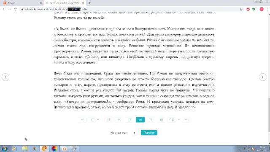Viewport: 270px width, 152px height.
Task: Click the address bar URL
Action: [x=56, y=9]
